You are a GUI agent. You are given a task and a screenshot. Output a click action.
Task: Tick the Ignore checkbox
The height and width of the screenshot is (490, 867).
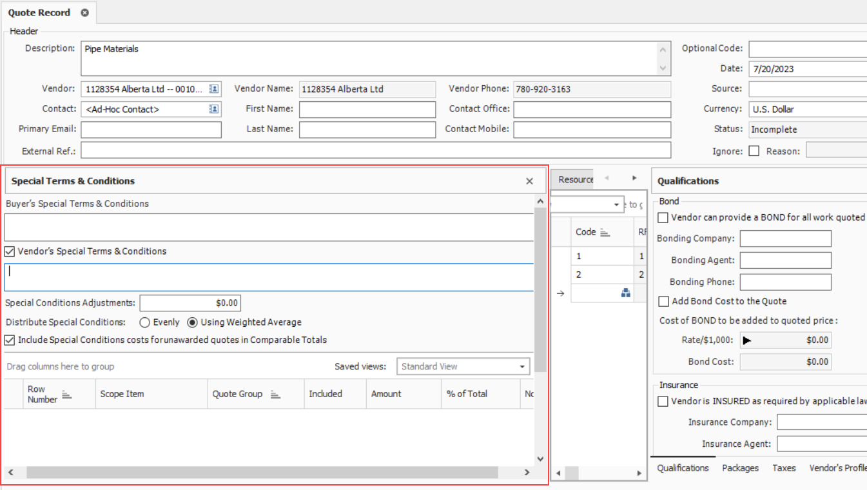coord(754,152)
